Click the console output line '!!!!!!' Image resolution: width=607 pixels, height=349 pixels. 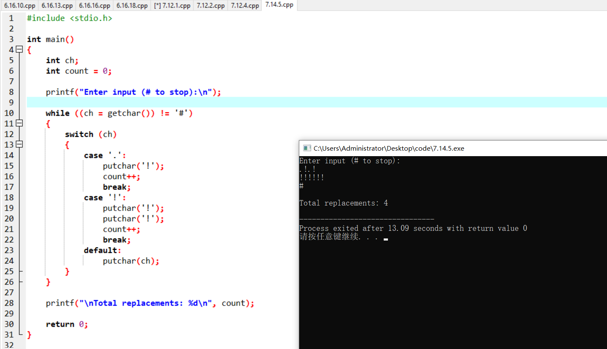click(x=312, y=178)
